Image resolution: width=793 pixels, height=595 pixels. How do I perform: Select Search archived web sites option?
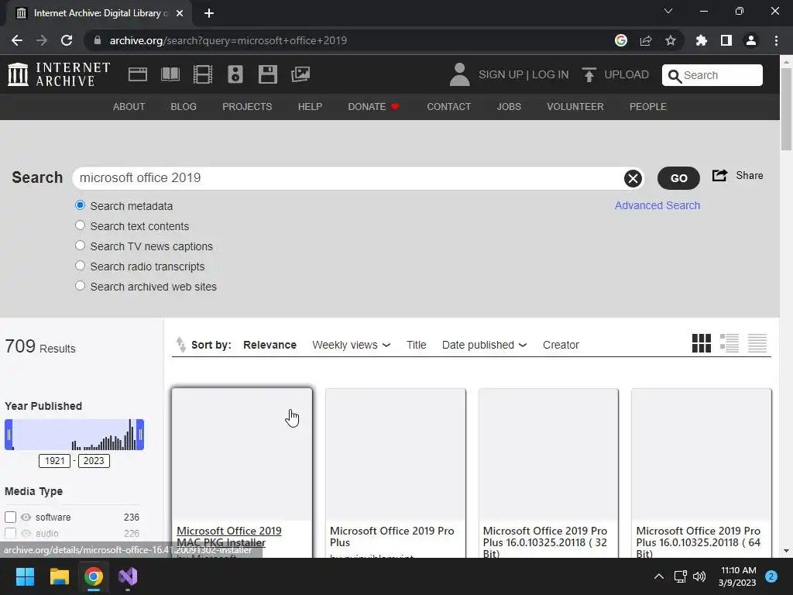coord(80,286)
